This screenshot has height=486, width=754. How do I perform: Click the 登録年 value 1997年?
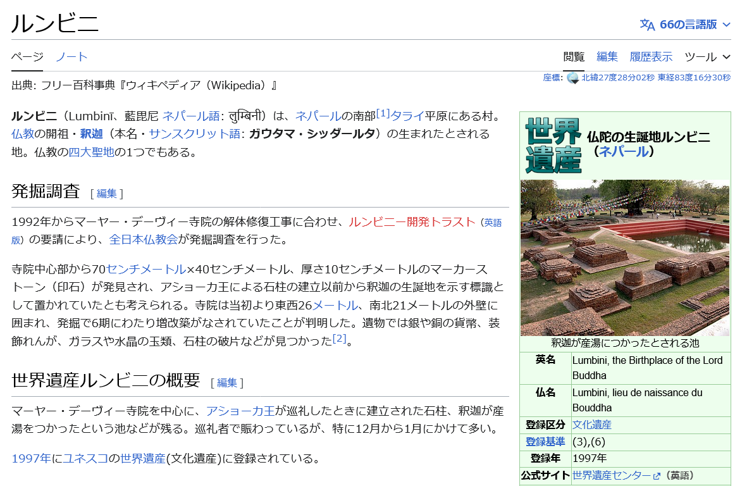coord(590,458)
